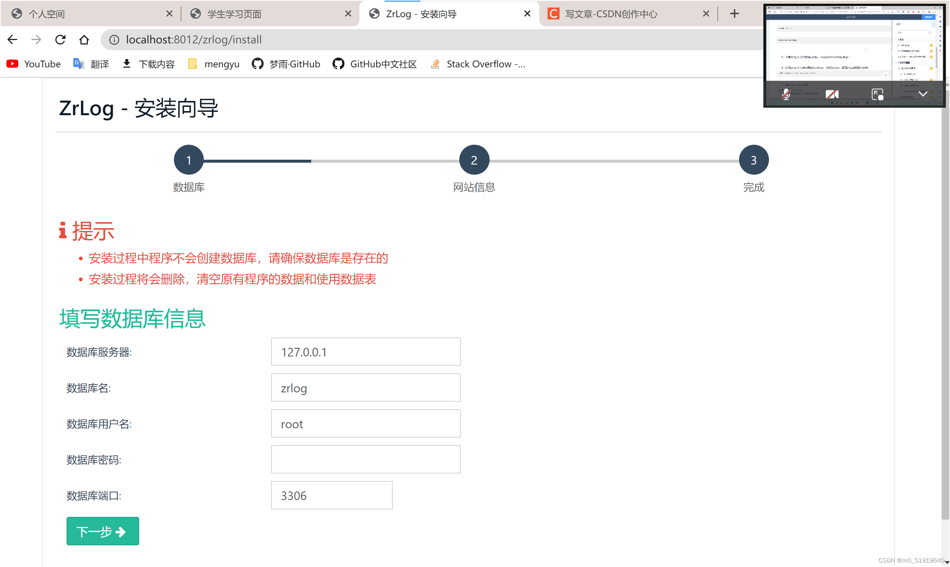Click the site info icon in address bar

point(114,40)
